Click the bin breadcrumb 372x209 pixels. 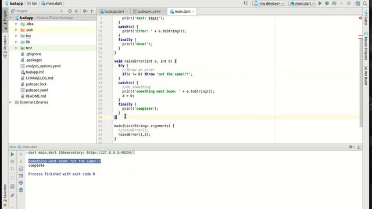tap(33, 3)
